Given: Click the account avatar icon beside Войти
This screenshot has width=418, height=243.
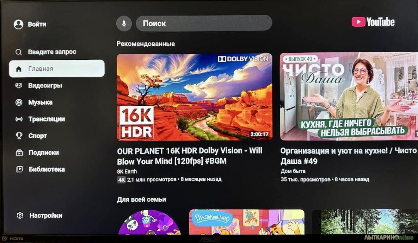Looking at the screenshot, I should tap(19, 24).
